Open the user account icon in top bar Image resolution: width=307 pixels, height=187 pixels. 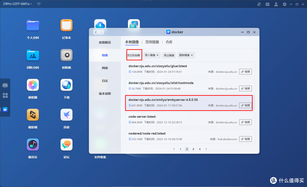[276, 4]
